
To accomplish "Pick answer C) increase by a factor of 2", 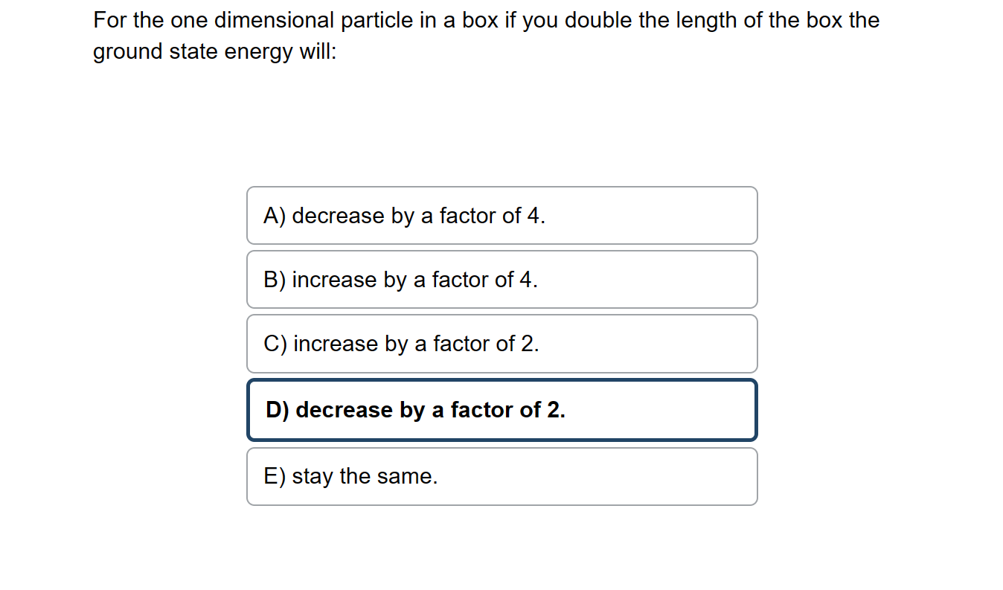I will [x=501, y=344].
